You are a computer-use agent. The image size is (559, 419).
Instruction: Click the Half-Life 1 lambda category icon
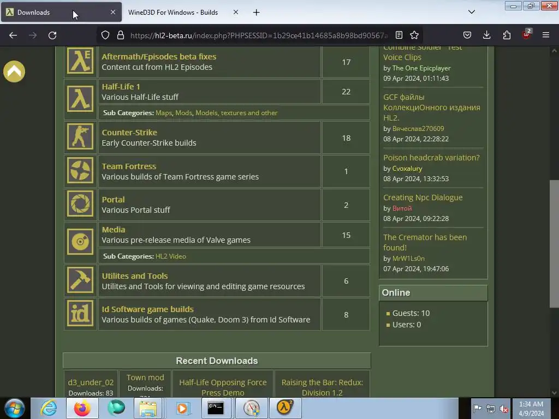[x=80, y=99]
